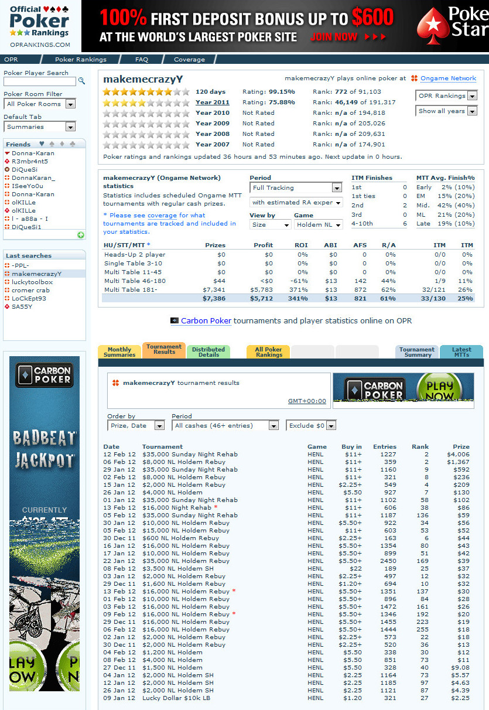
Task: Click the Carbon Poker Play Now banner
Action: click(403, 390)
